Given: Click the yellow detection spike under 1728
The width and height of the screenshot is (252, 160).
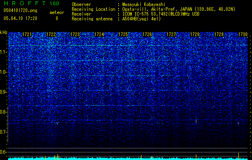Looking at the screenshot, I should (196, 157).
